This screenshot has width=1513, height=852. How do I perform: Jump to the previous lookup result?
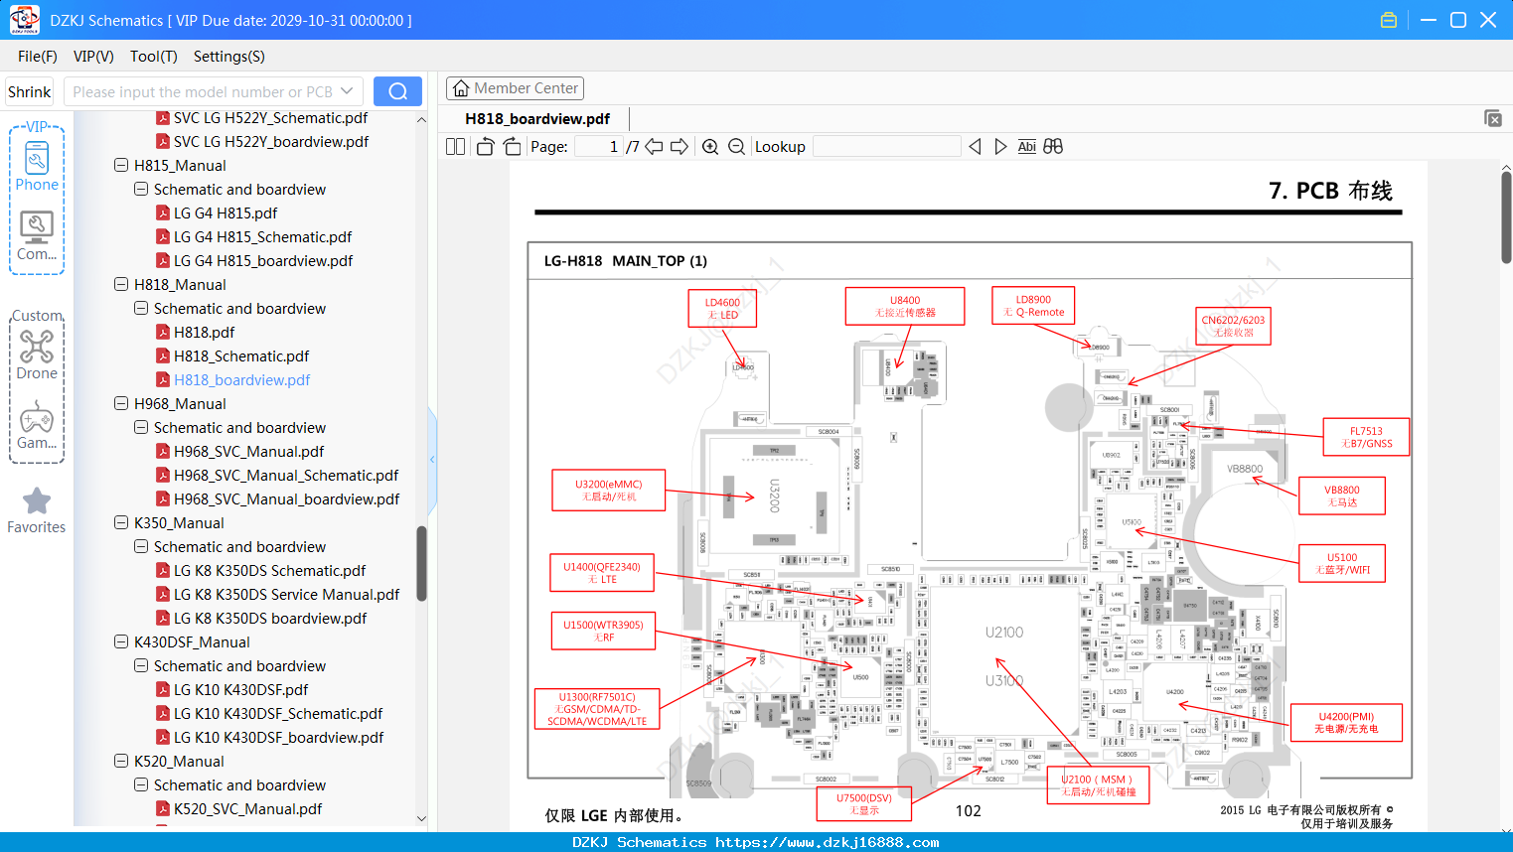tap(975, 147)
